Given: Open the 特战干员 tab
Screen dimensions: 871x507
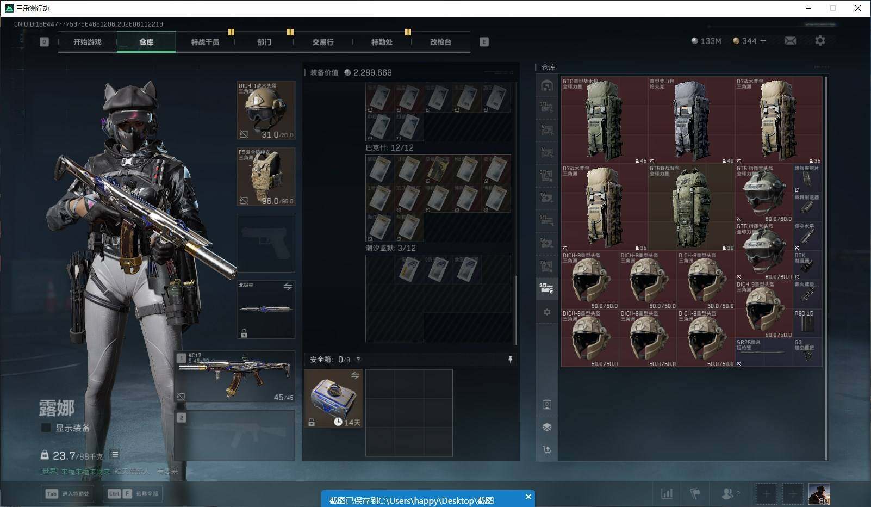Looking at the screenshot, I should (x=205, y=42).
